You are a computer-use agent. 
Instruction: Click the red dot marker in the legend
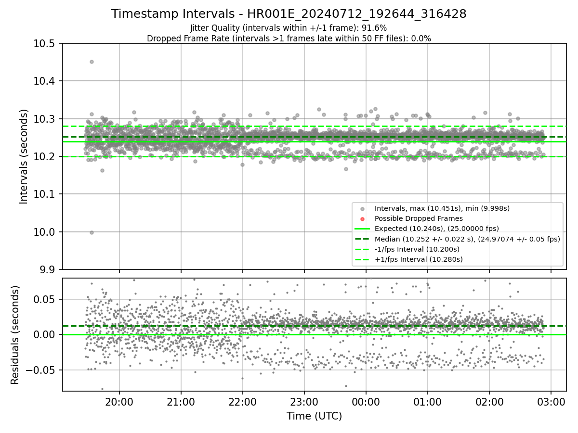click(362, 219)
